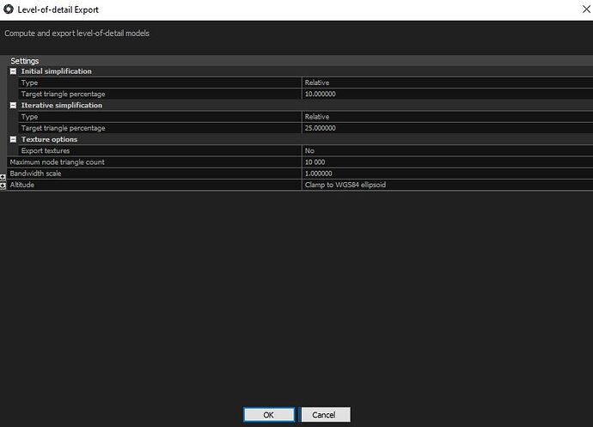Confirm export with the OK button
The height and width of the screenshot is (427, 593).
269,414
